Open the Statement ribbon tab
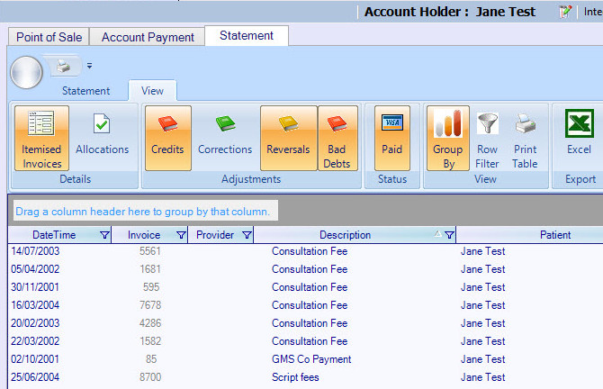The image size is (603, 389). point(85,91)
